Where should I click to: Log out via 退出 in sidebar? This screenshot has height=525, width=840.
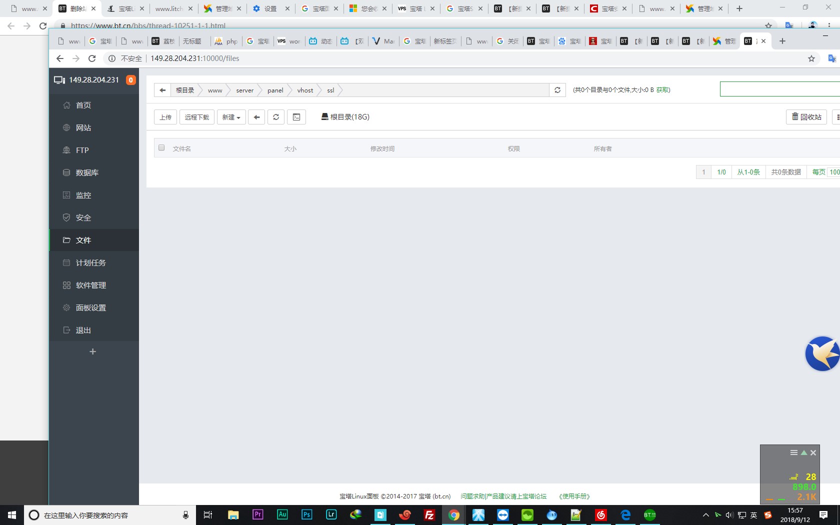tap(94, 330)
